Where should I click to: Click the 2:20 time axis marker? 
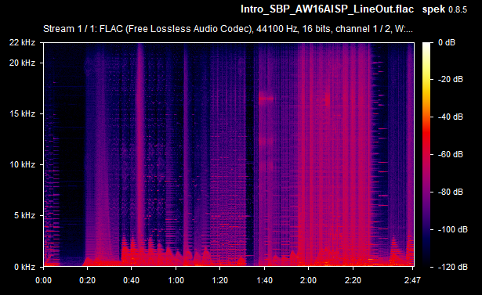click(x=353, y=281)
